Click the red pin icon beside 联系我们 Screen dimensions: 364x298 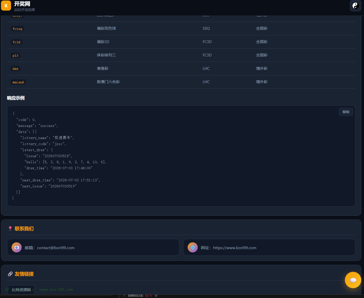pos(10,229)
